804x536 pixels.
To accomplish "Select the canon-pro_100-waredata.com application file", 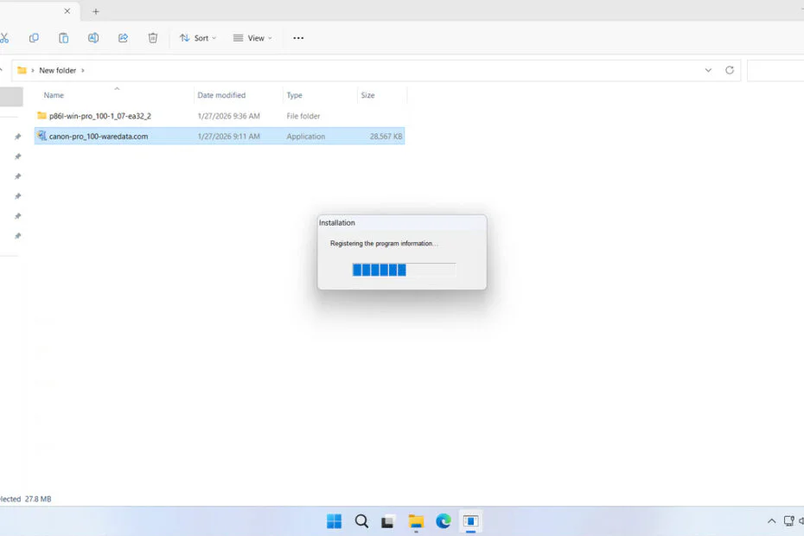I will (x=98, y=136).
